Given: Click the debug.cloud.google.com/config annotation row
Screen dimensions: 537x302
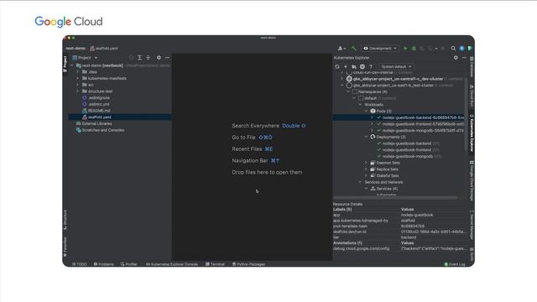Looking at the screenshot, I should pyautogui.click(x=401, y=248).
